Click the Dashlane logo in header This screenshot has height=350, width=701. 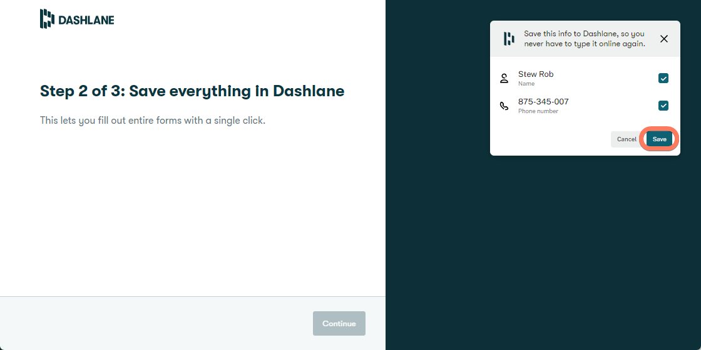pos(77,19)
